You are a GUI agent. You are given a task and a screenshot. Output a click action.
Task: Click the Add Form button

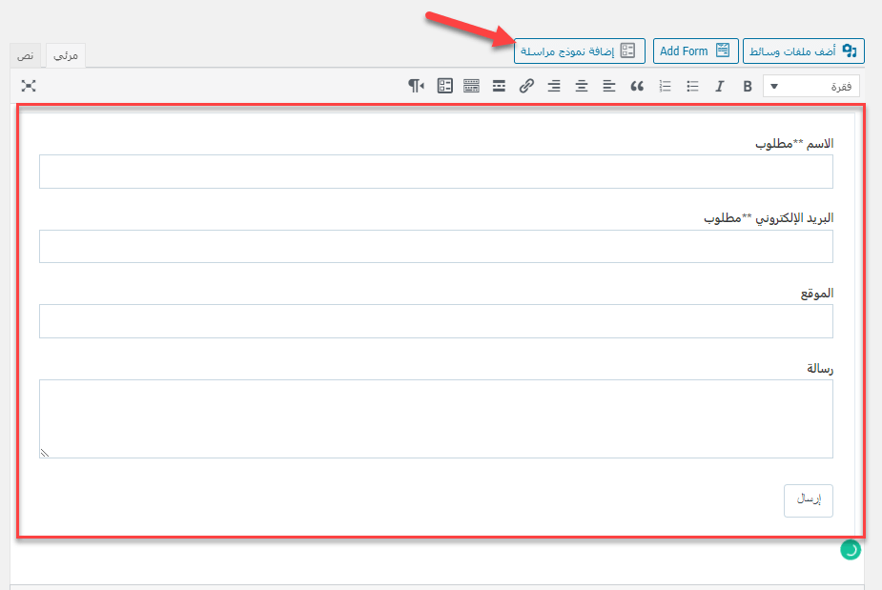(x=696, y=51)
